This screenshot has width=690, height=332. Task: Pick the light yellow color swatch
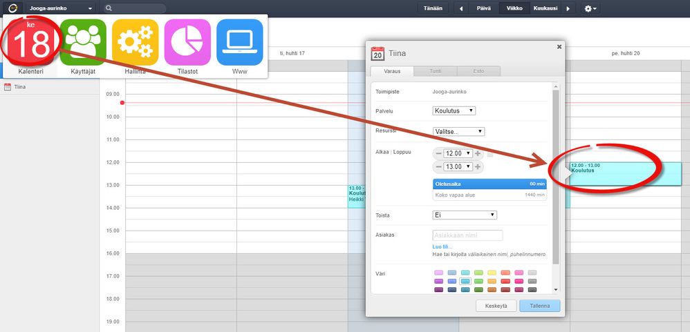[492, 273]
